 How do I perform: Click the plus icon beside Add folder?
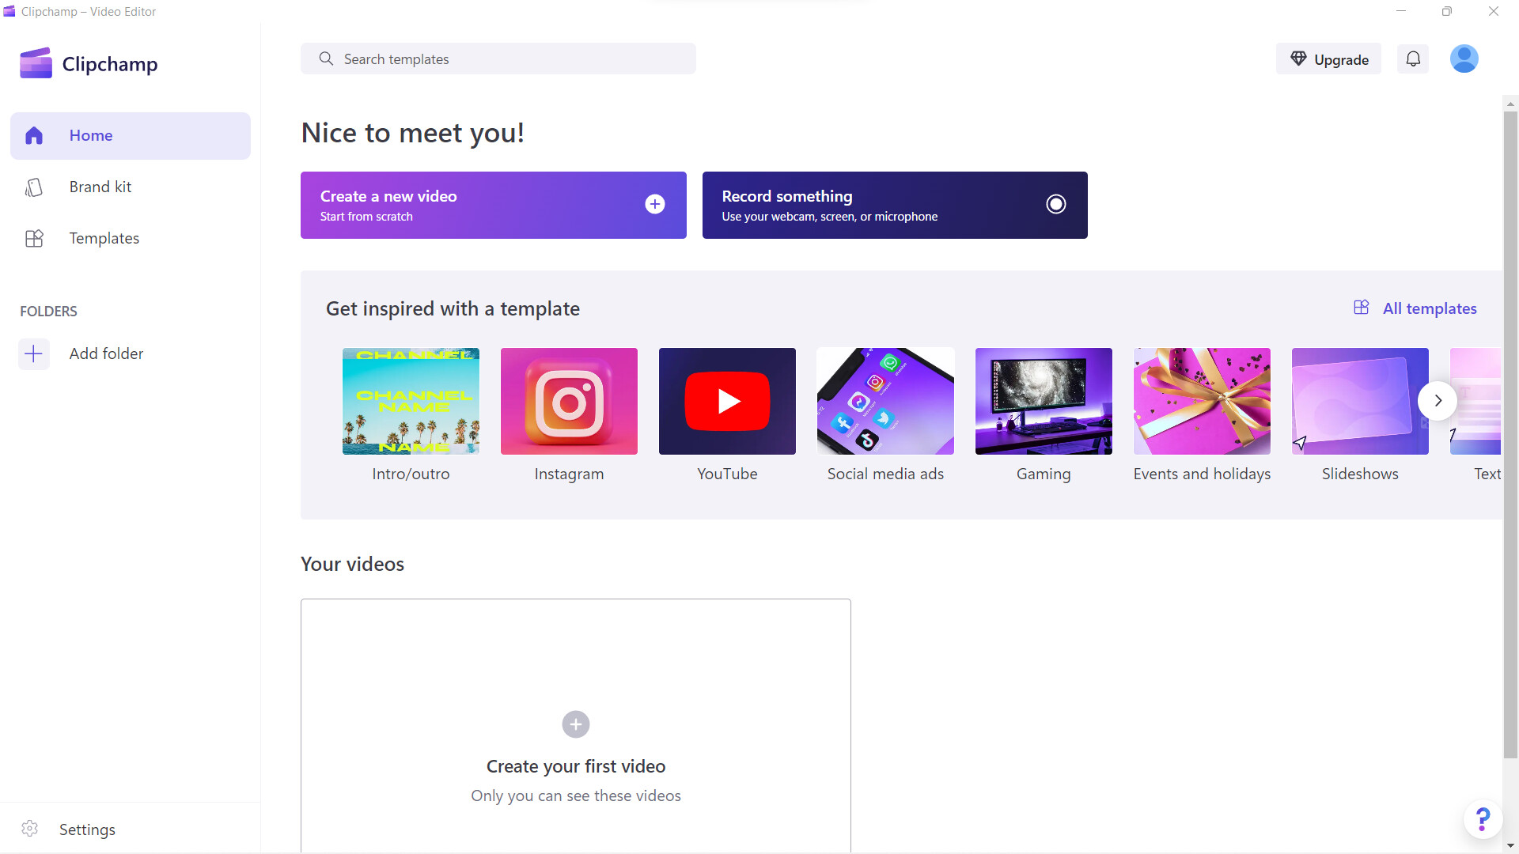click(x=34, y=353)
